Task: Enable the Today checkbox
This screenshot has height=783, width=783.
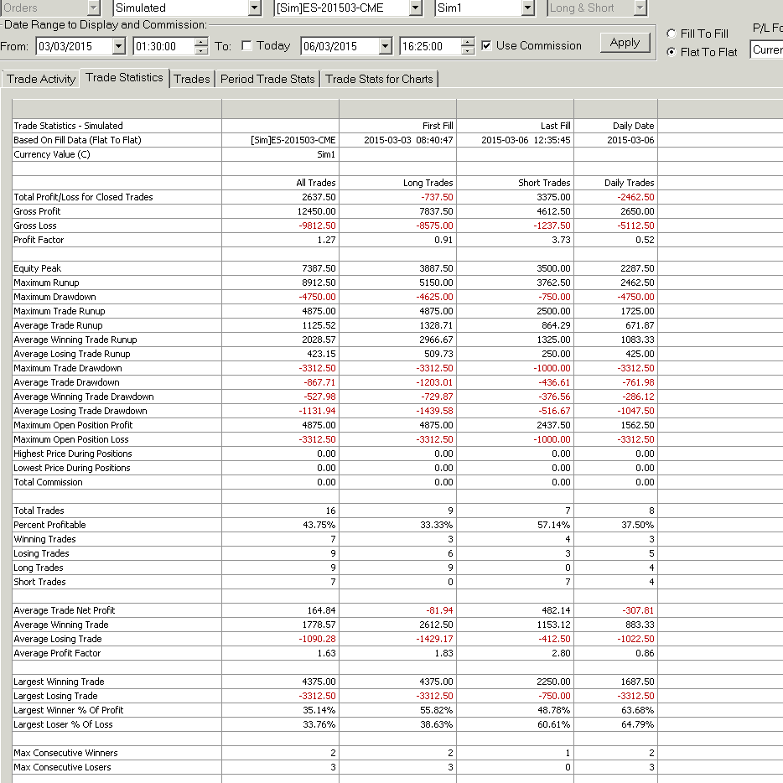Action: click(246, 46)
